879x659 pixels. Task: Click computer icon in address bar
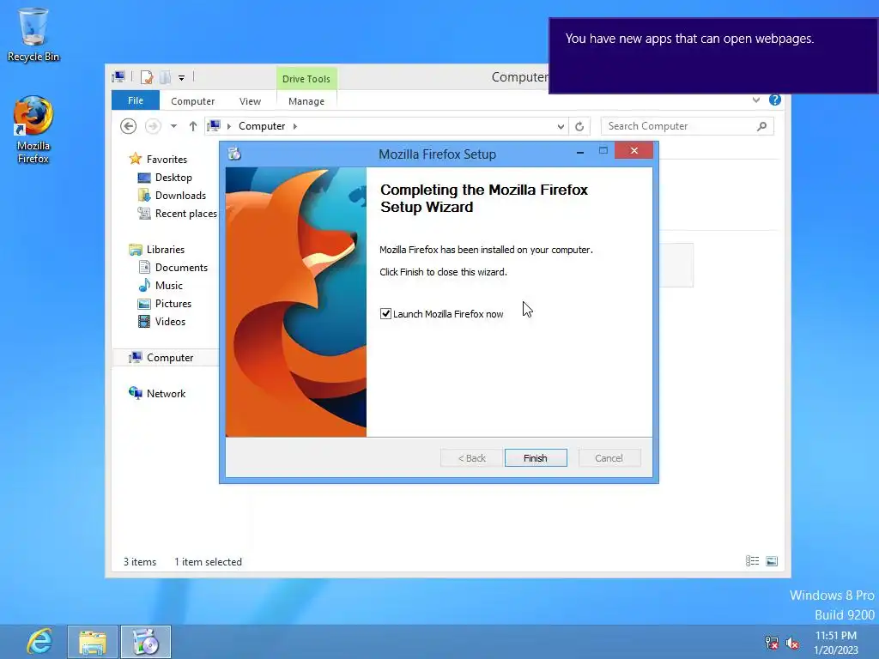point(214,125)
